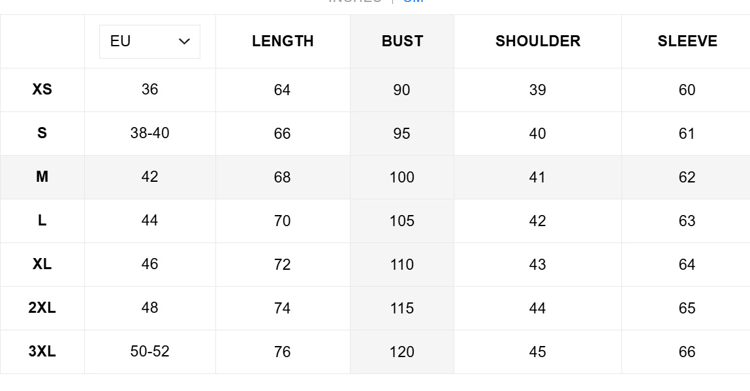Open the EU size system dropdown
The height and width of the screenshot is (391, 750).
pyautogui.click(x=149, y=42)
